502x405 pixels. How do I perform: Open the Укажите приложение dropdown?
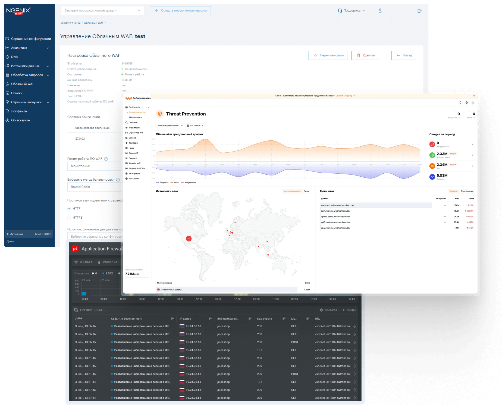pos(170,125)
